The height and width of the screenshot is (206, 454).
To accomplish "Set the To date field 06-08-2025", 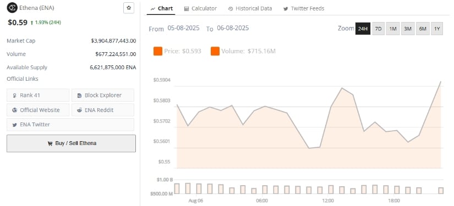I will [x=233, y=29].
